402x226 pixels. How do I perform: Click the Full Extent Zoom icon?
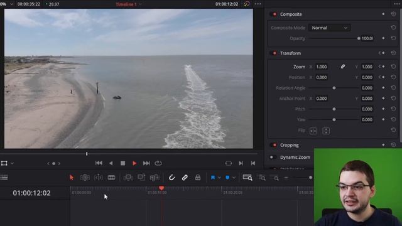[247, 177]
